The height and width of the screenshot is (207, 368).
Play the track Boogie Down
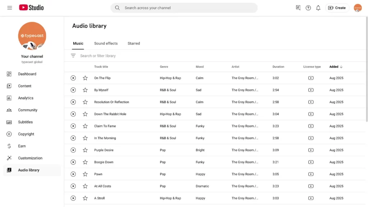coord(73,162)
